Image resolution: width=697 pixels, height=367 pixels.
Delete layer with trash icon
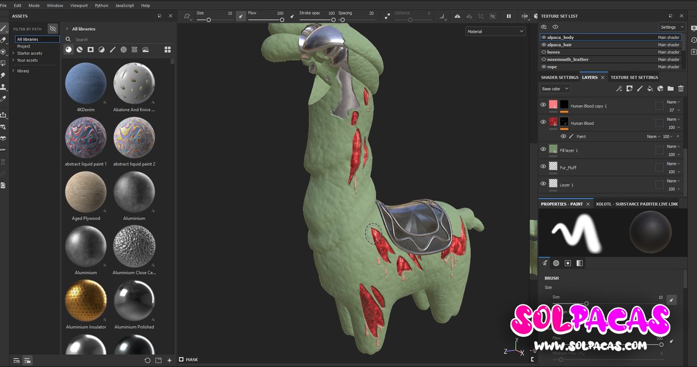[681, 89]
